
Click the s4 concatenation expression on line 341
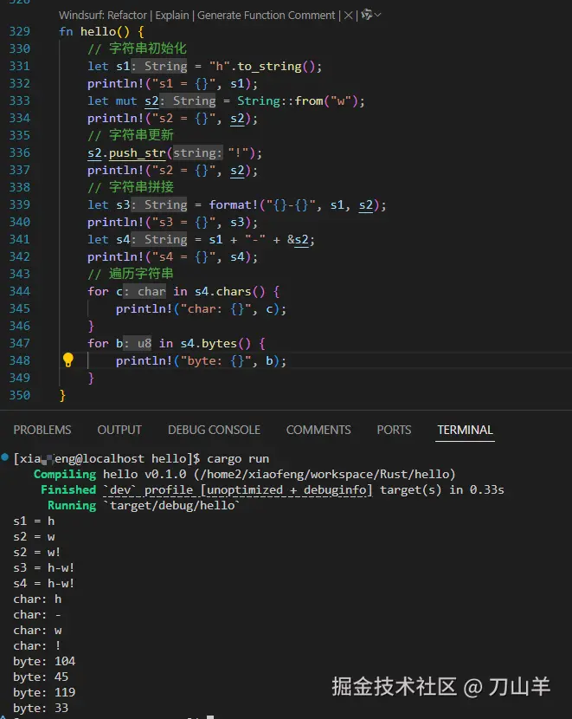tap(261, 239)
